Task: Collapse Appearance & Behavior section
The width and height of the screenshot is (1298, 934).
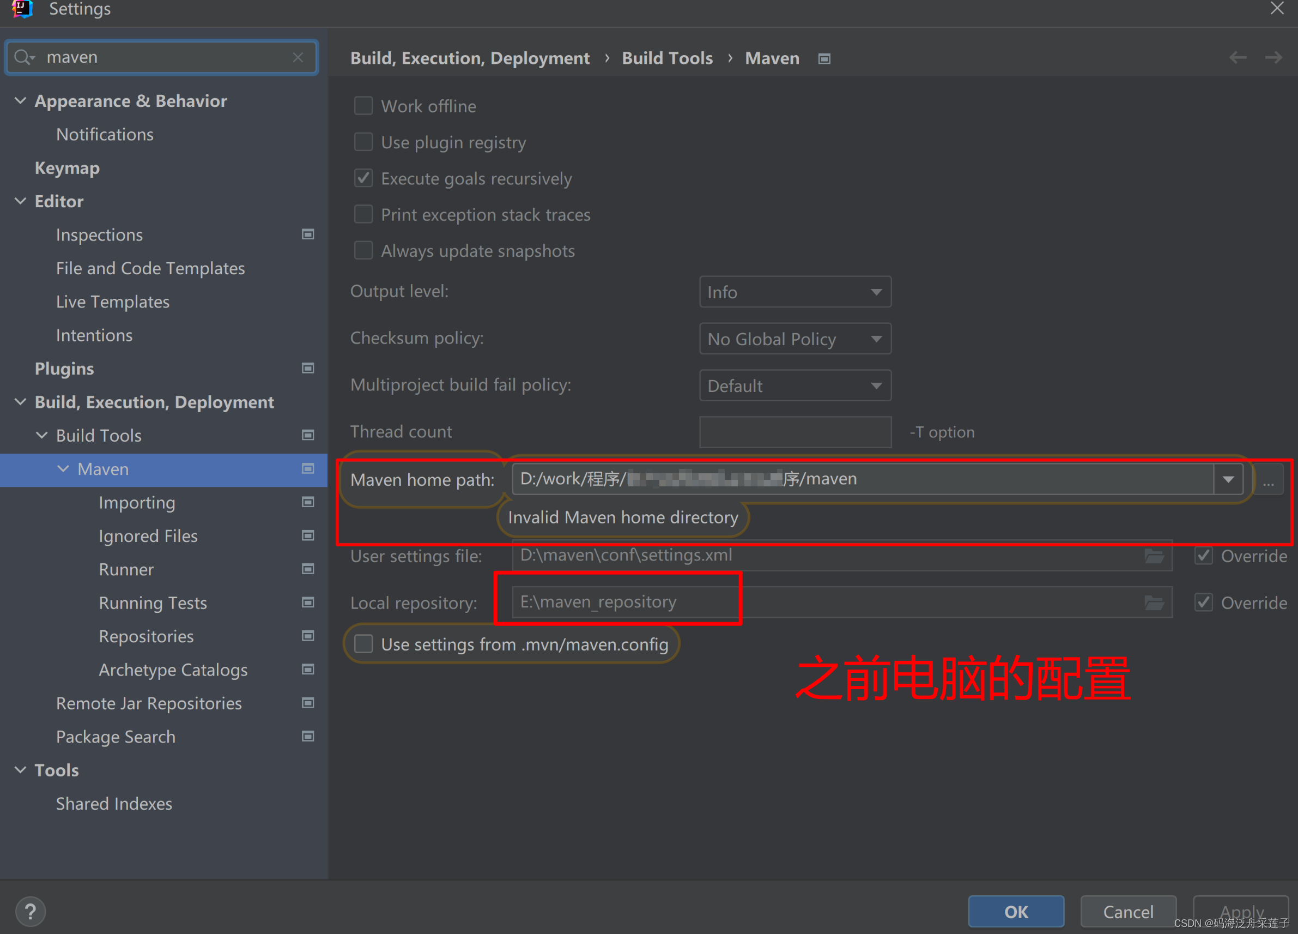Action: click(x=20, y=101)
